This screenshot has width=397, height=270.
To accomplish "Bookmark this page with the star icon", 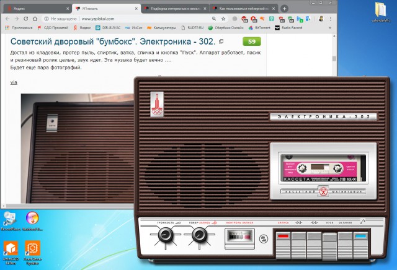I will (223, 19).
